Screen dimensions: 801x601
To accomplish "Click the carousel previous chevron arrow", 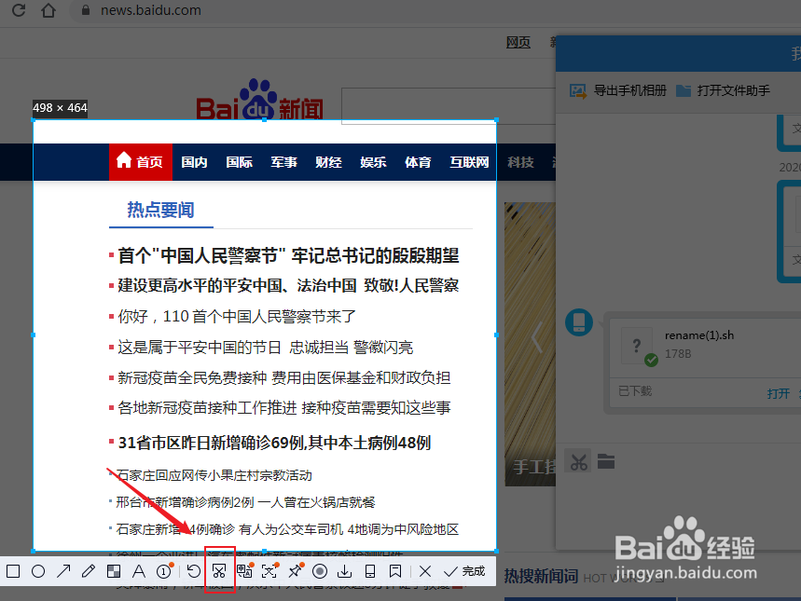I will pyautogui.click(x=536, y=337).
